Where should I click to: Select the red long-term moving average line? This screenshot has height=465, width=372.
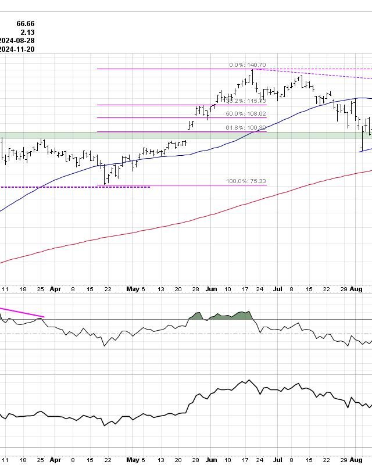pyautogui.click(x=174, y=224)
